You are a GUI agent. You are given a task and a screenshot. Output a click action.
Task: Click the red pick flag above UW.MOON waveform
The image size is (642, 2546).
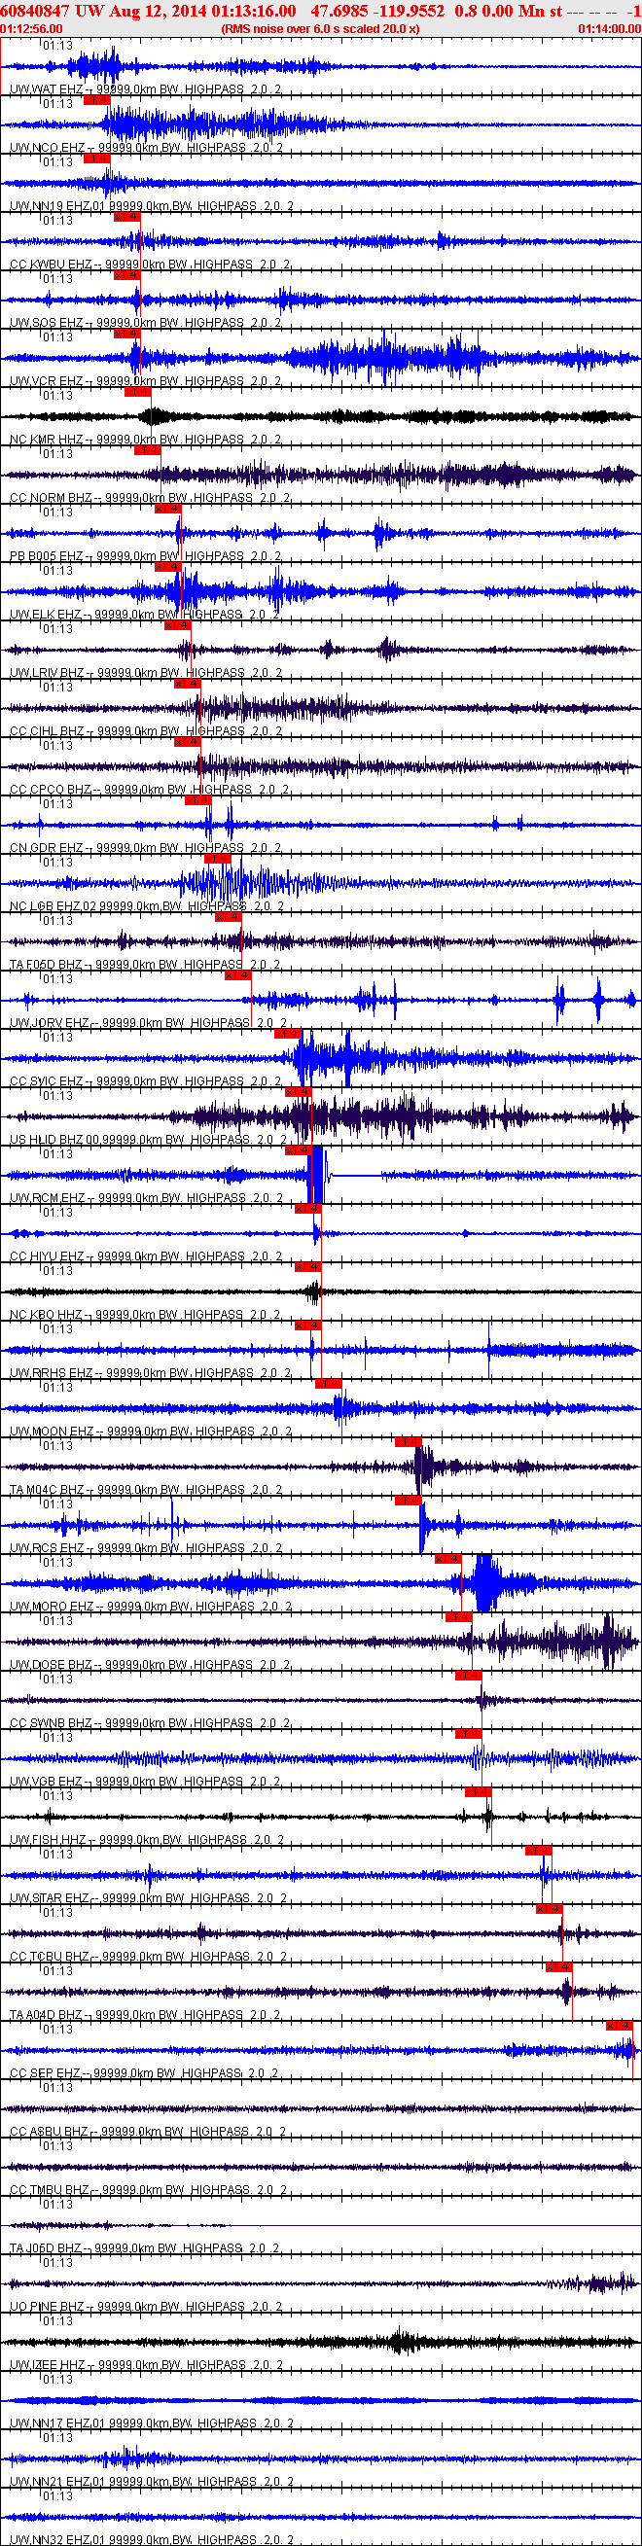[328, 1383]
